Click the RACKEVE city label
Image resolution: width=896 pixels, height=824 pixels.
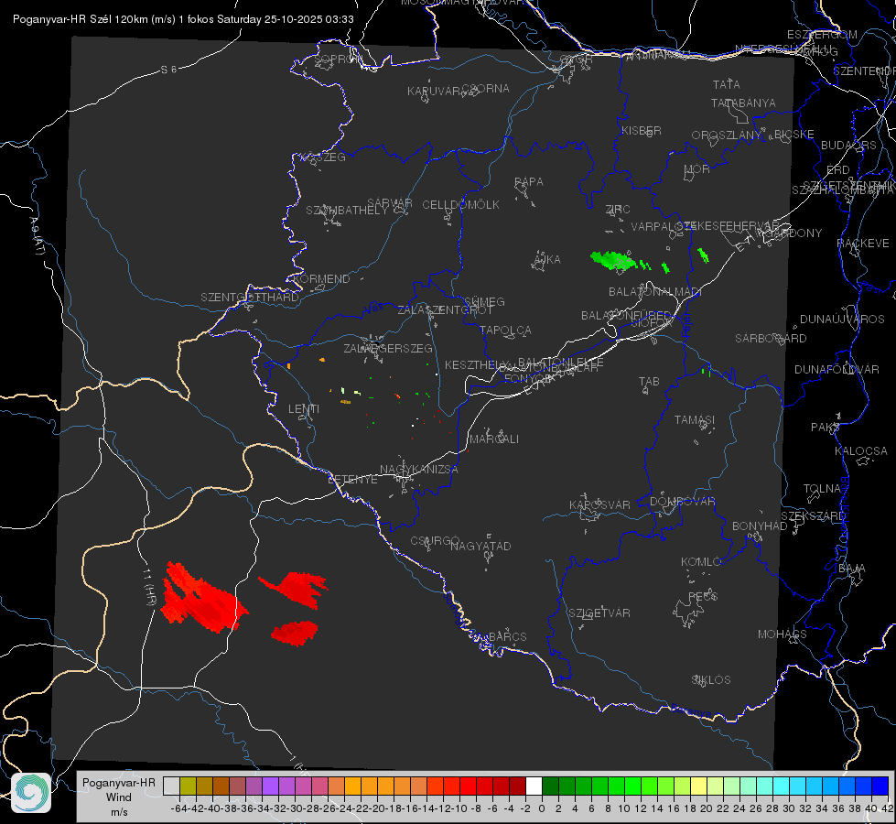pyautogui.click(x=863, y=244)
